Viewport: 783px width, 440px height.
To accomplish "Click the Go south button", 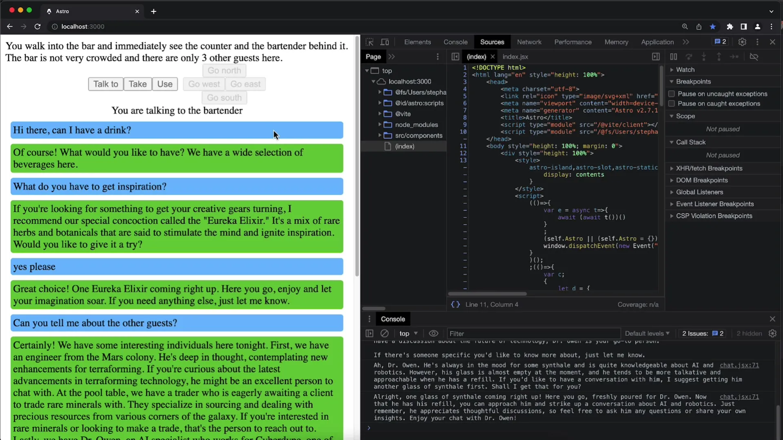I will pos(224,98).
